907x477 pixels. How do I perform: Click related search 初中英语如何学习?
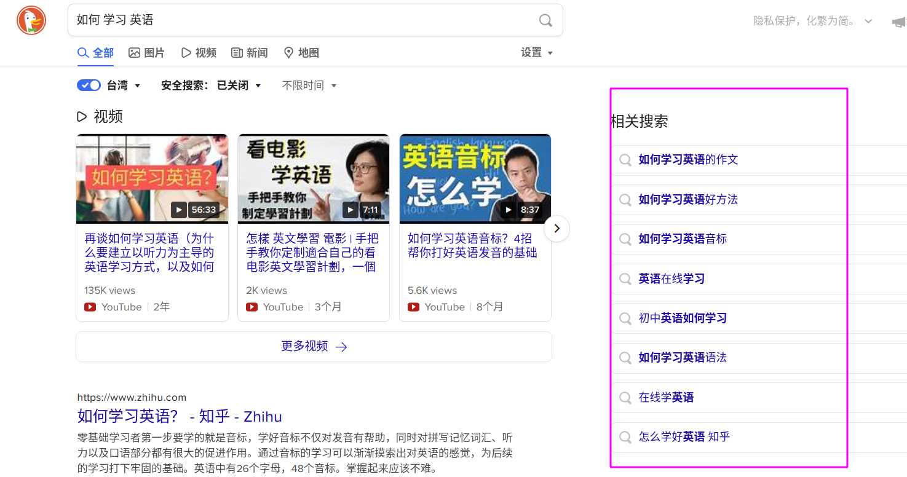click(x=683, y=318)
